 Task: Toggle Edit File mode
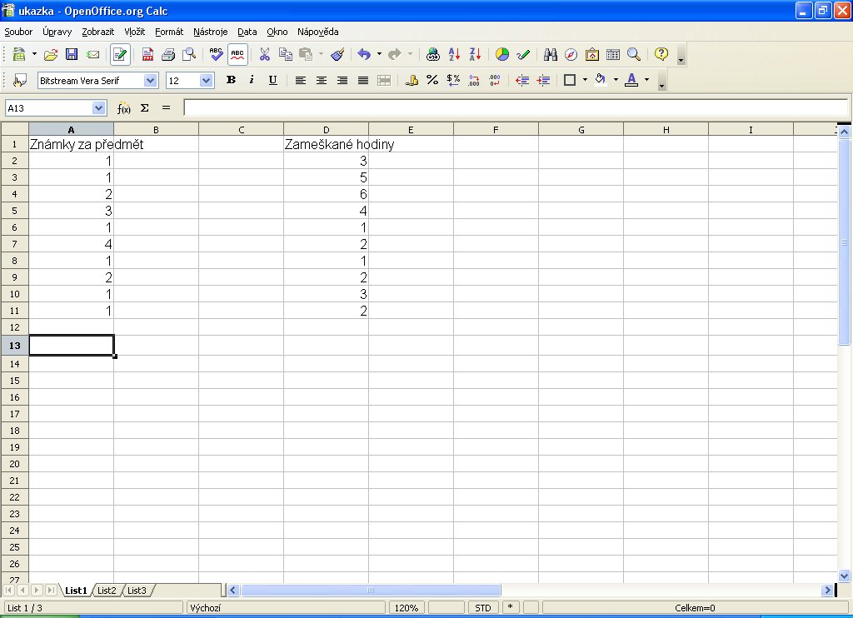click(120, 54)
